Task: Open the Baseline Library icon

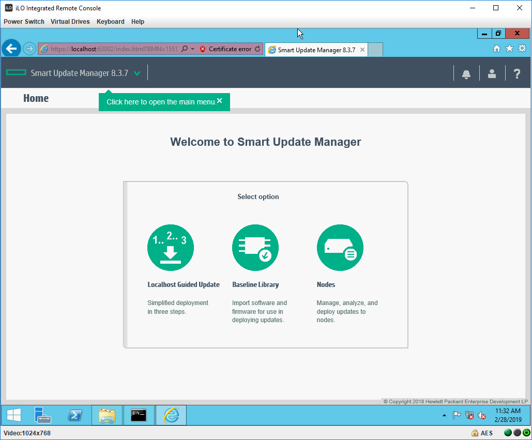Action: (255, 248)
